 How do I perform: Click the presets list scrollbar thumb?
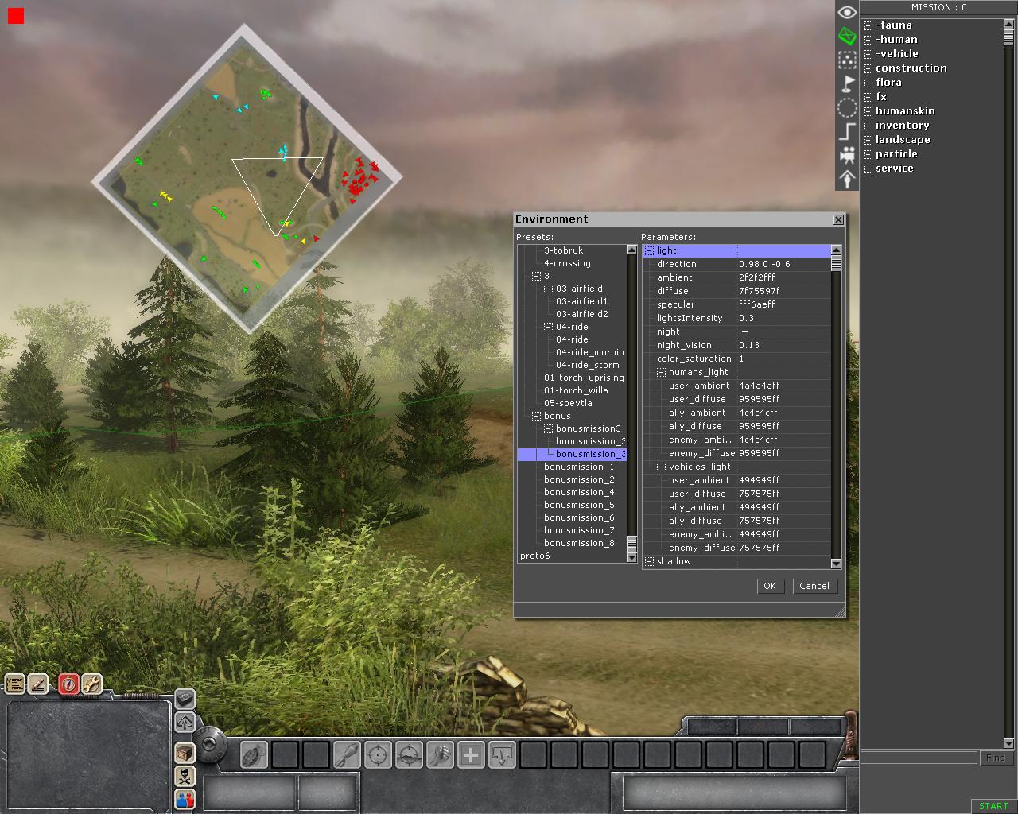631,544
